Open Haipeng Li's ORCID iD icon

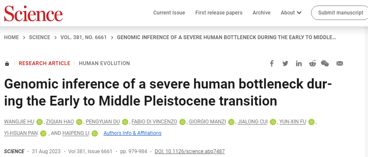(95, 133)
